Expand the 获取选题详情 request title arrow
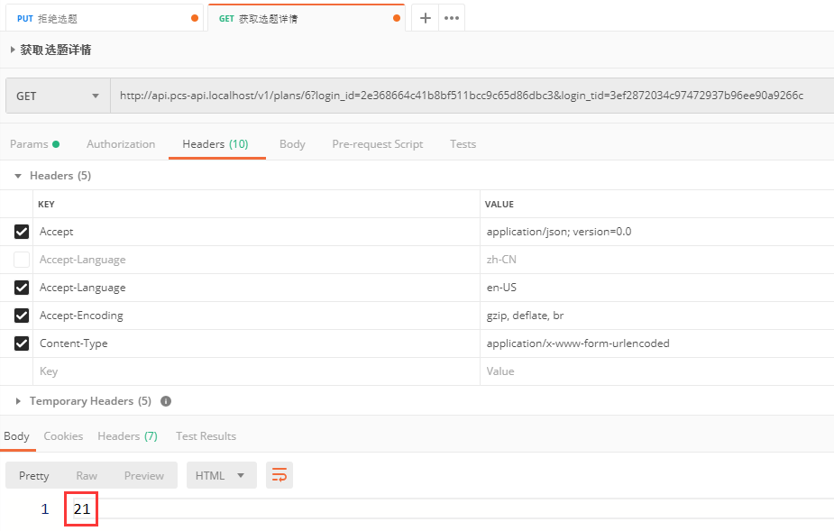834x531 pixels. coord(13,50)
